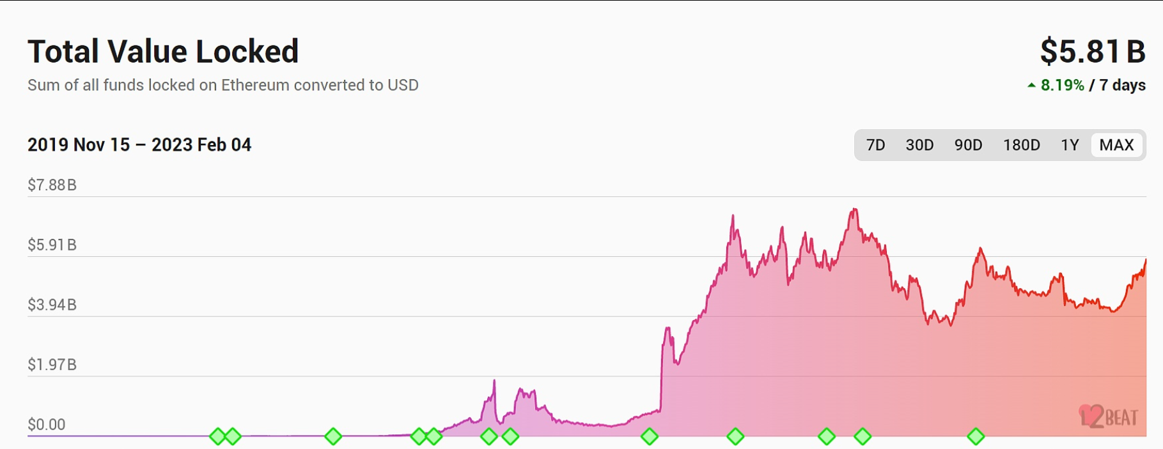Select the seventh green diamond from left
The image size is (1163, 449).
(x=510, y=437)
